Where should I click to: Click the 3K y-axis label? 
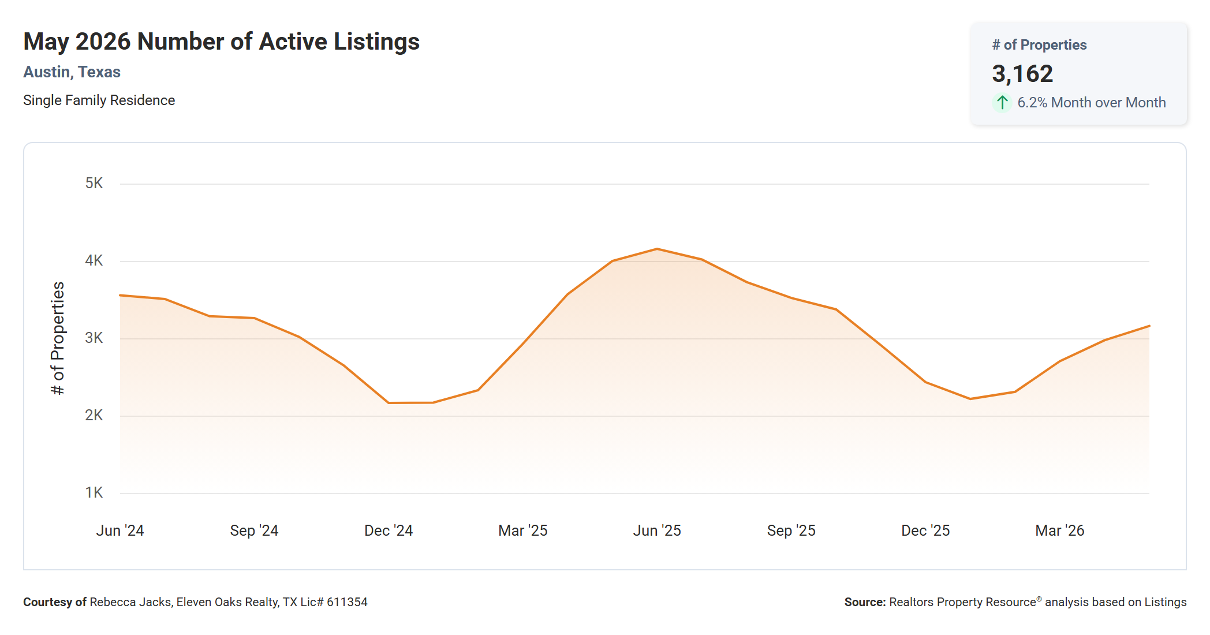tap(94, 338)
